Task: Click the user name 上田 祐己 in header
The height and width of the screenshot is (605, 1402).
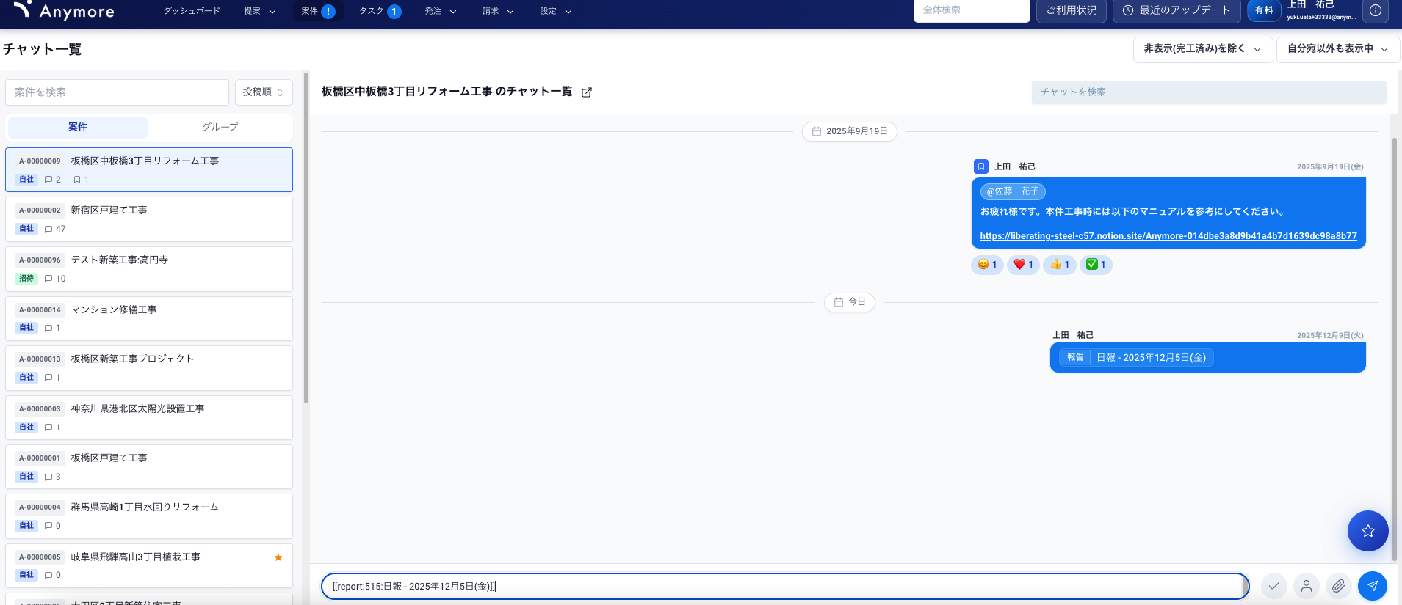Action: [x=1311, y=5]
